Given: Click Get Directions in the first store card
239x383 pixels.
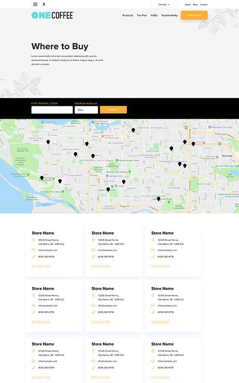Looking at the screenshot, I should point(41,266).
